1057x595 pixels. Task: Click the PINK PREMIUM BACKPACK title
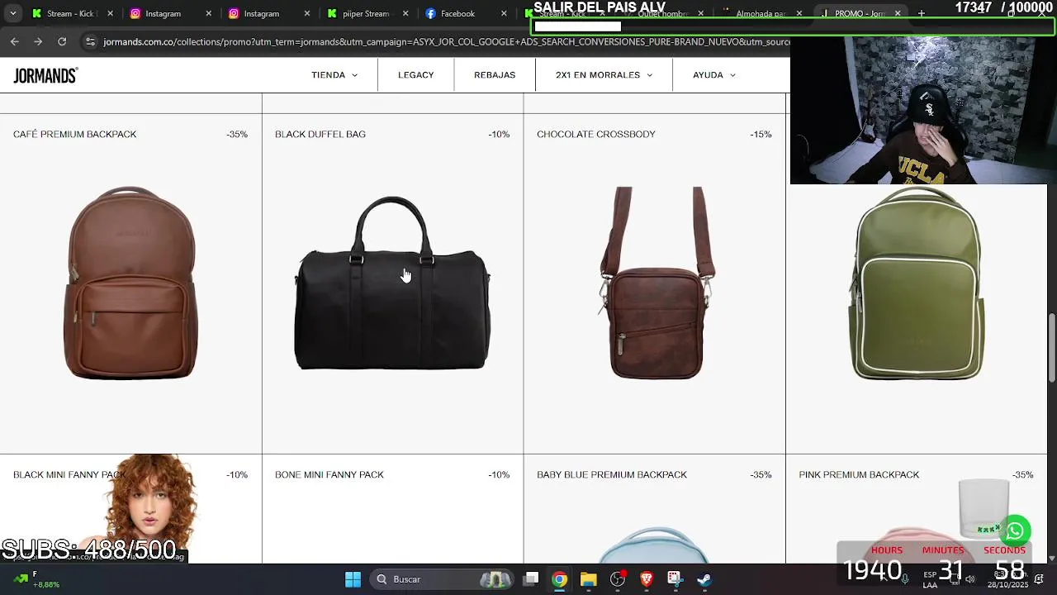[859, 474]
